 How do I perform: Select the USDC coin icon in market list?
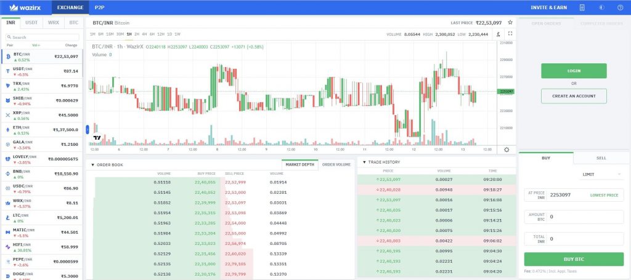(7, 188)
